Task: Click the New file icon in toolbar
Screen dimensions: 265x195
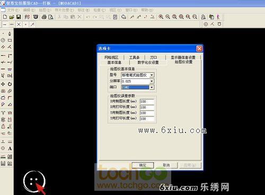Action: click(5, 17)
